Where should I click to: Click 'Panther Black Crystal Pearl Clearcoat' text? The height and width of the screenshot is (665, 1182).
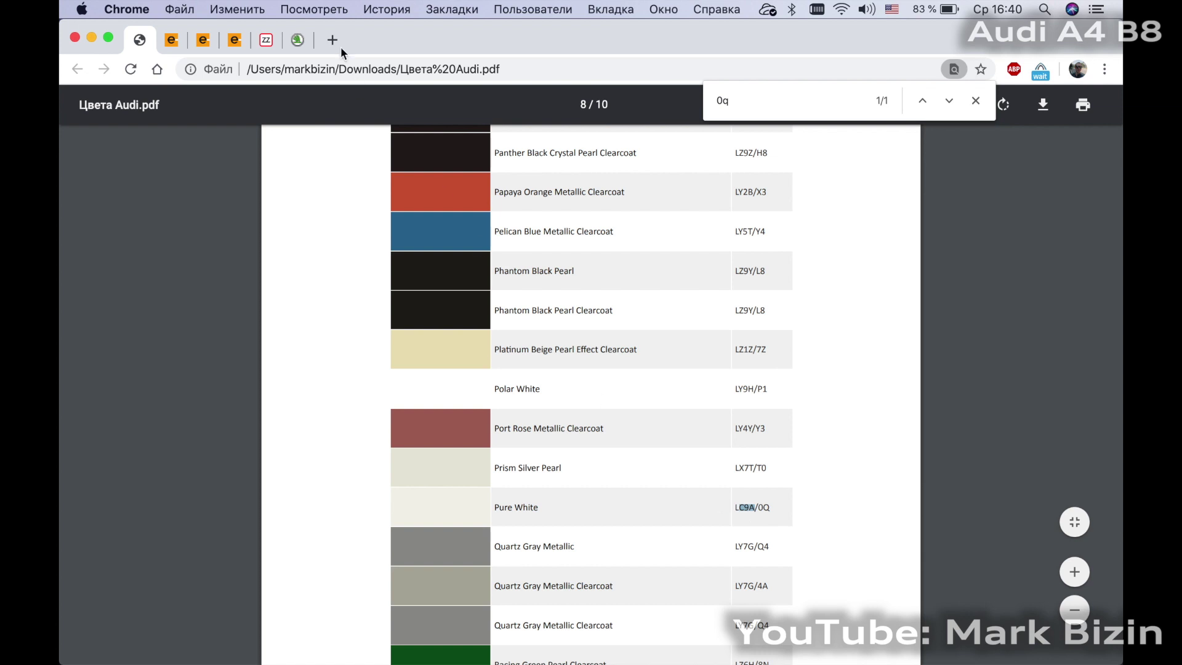[565, 153]
